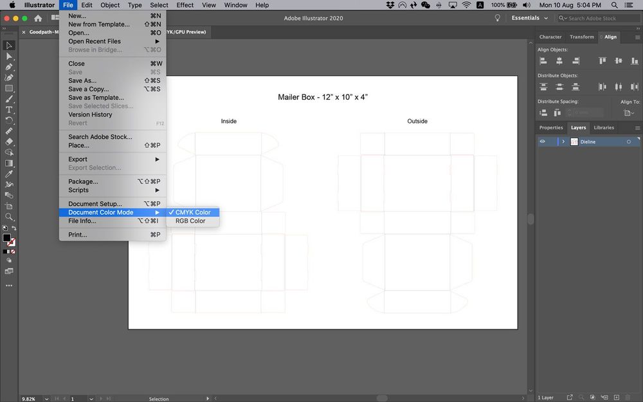Click the Horizontal Align Center icon
The image size is (643, 402).
[559, 61]
